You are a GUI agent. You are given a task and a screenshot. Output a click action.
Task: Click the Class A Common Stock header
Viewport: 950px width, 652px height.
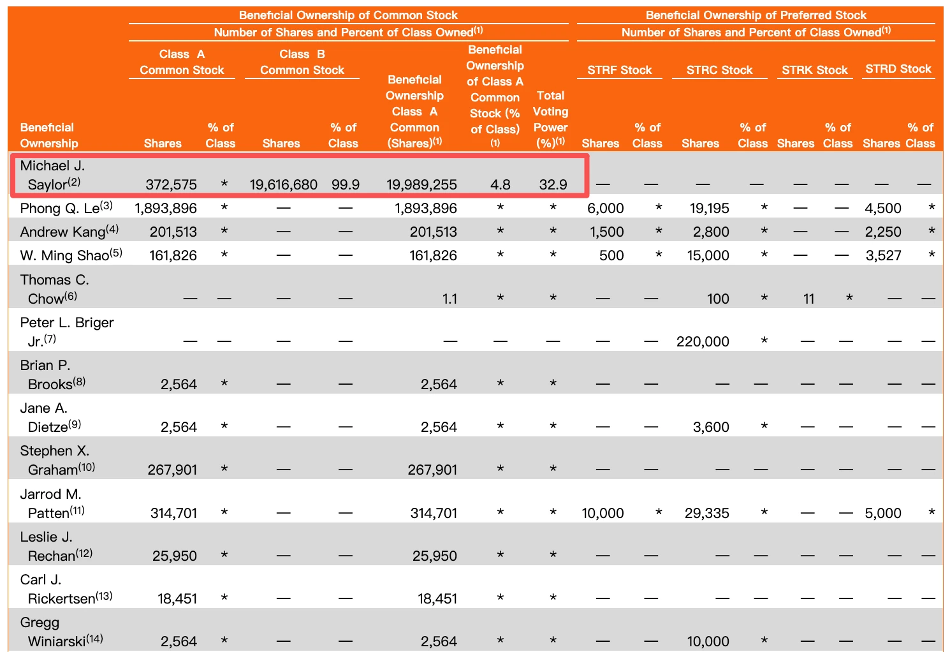tap(182, 62)
